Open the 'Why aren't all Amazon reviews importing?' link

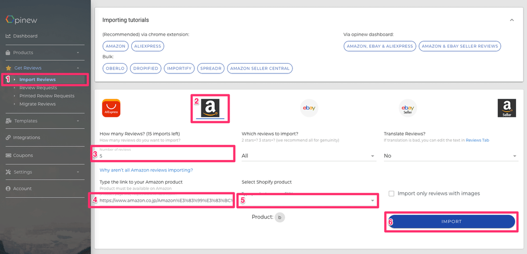click(146, 170)
